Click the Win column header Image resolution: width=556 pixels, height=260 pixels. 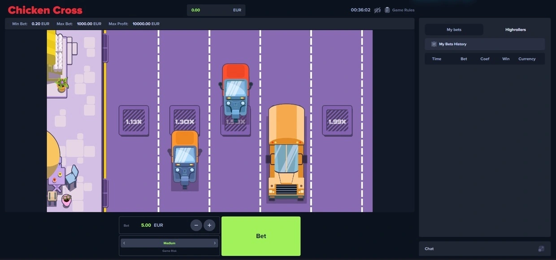click(506, 59)
